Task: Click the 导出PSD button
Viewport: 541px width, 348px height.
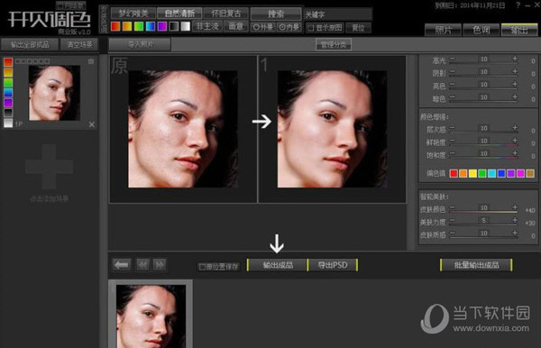Action: click(333, 265)
